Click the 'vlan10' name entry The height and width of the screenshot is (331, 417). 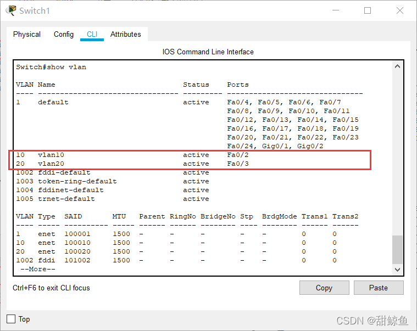51,155
